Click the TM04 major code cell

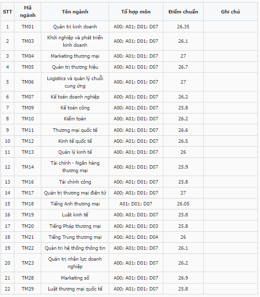(x=28, y=56)
